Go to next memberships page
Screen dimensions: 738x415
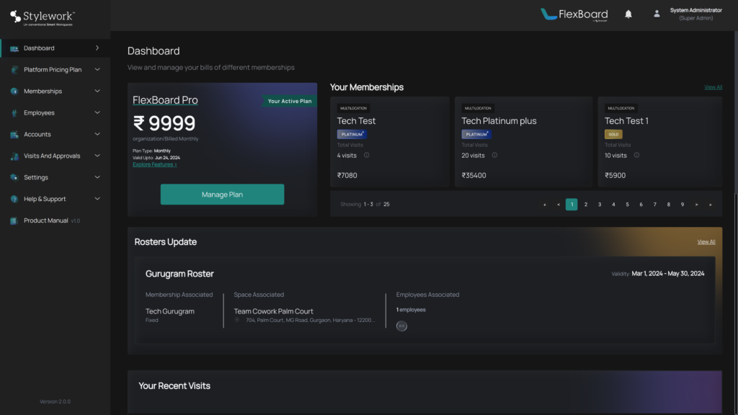[697, 205]
